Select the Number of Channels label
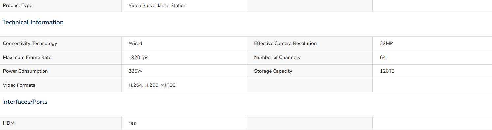The width and height of the screenshot is (492, 130). (x=277, y=57)
